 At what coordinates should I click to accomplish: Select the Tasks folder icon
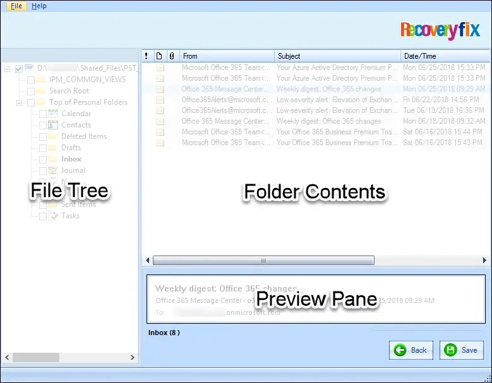53,216
